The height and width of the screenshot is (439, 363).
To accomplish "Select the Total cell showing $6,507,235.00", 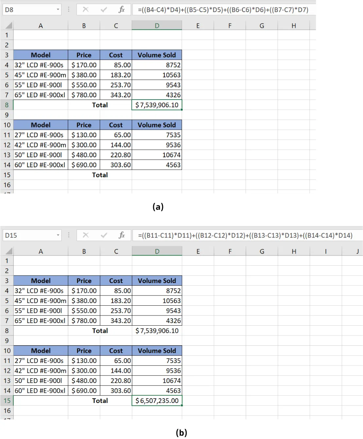I will (157, 400).
